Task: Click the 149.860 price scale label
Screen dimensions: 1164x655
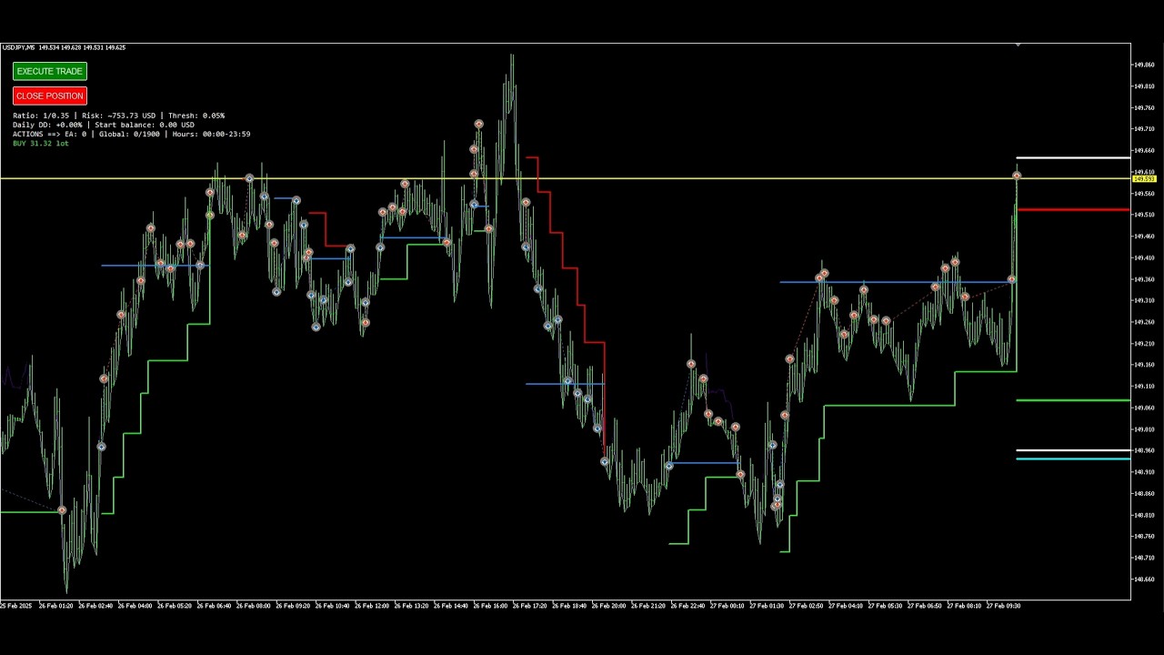Action: [x=1144, y=65]
